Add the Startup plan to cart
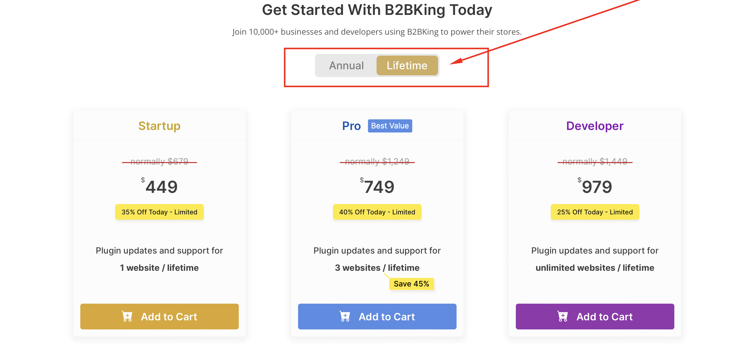Screen dimensions: 746x358 pyautogui.click(x=159, y=316)
